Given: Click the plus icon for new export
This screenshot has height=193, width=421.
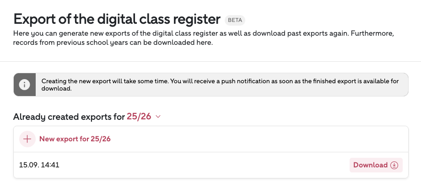Looking at the screenshot, I should pyautogui.click(x=27, y=139).
